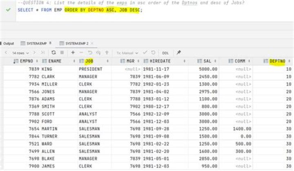Click the green checkmark beside the SELECT query
This screenshot has height=171, width=294.
pyautogui.click(x=8, y=10)
